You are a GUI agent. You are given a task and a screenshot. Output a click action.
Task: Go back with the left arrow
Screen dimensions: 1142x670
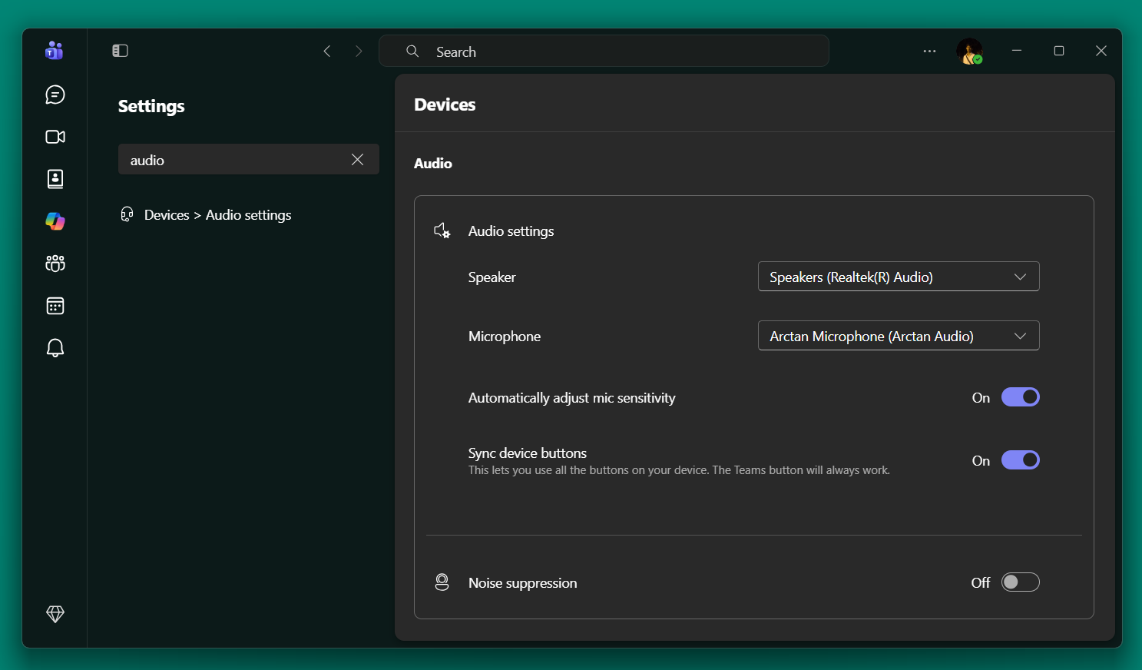[327, 51]
